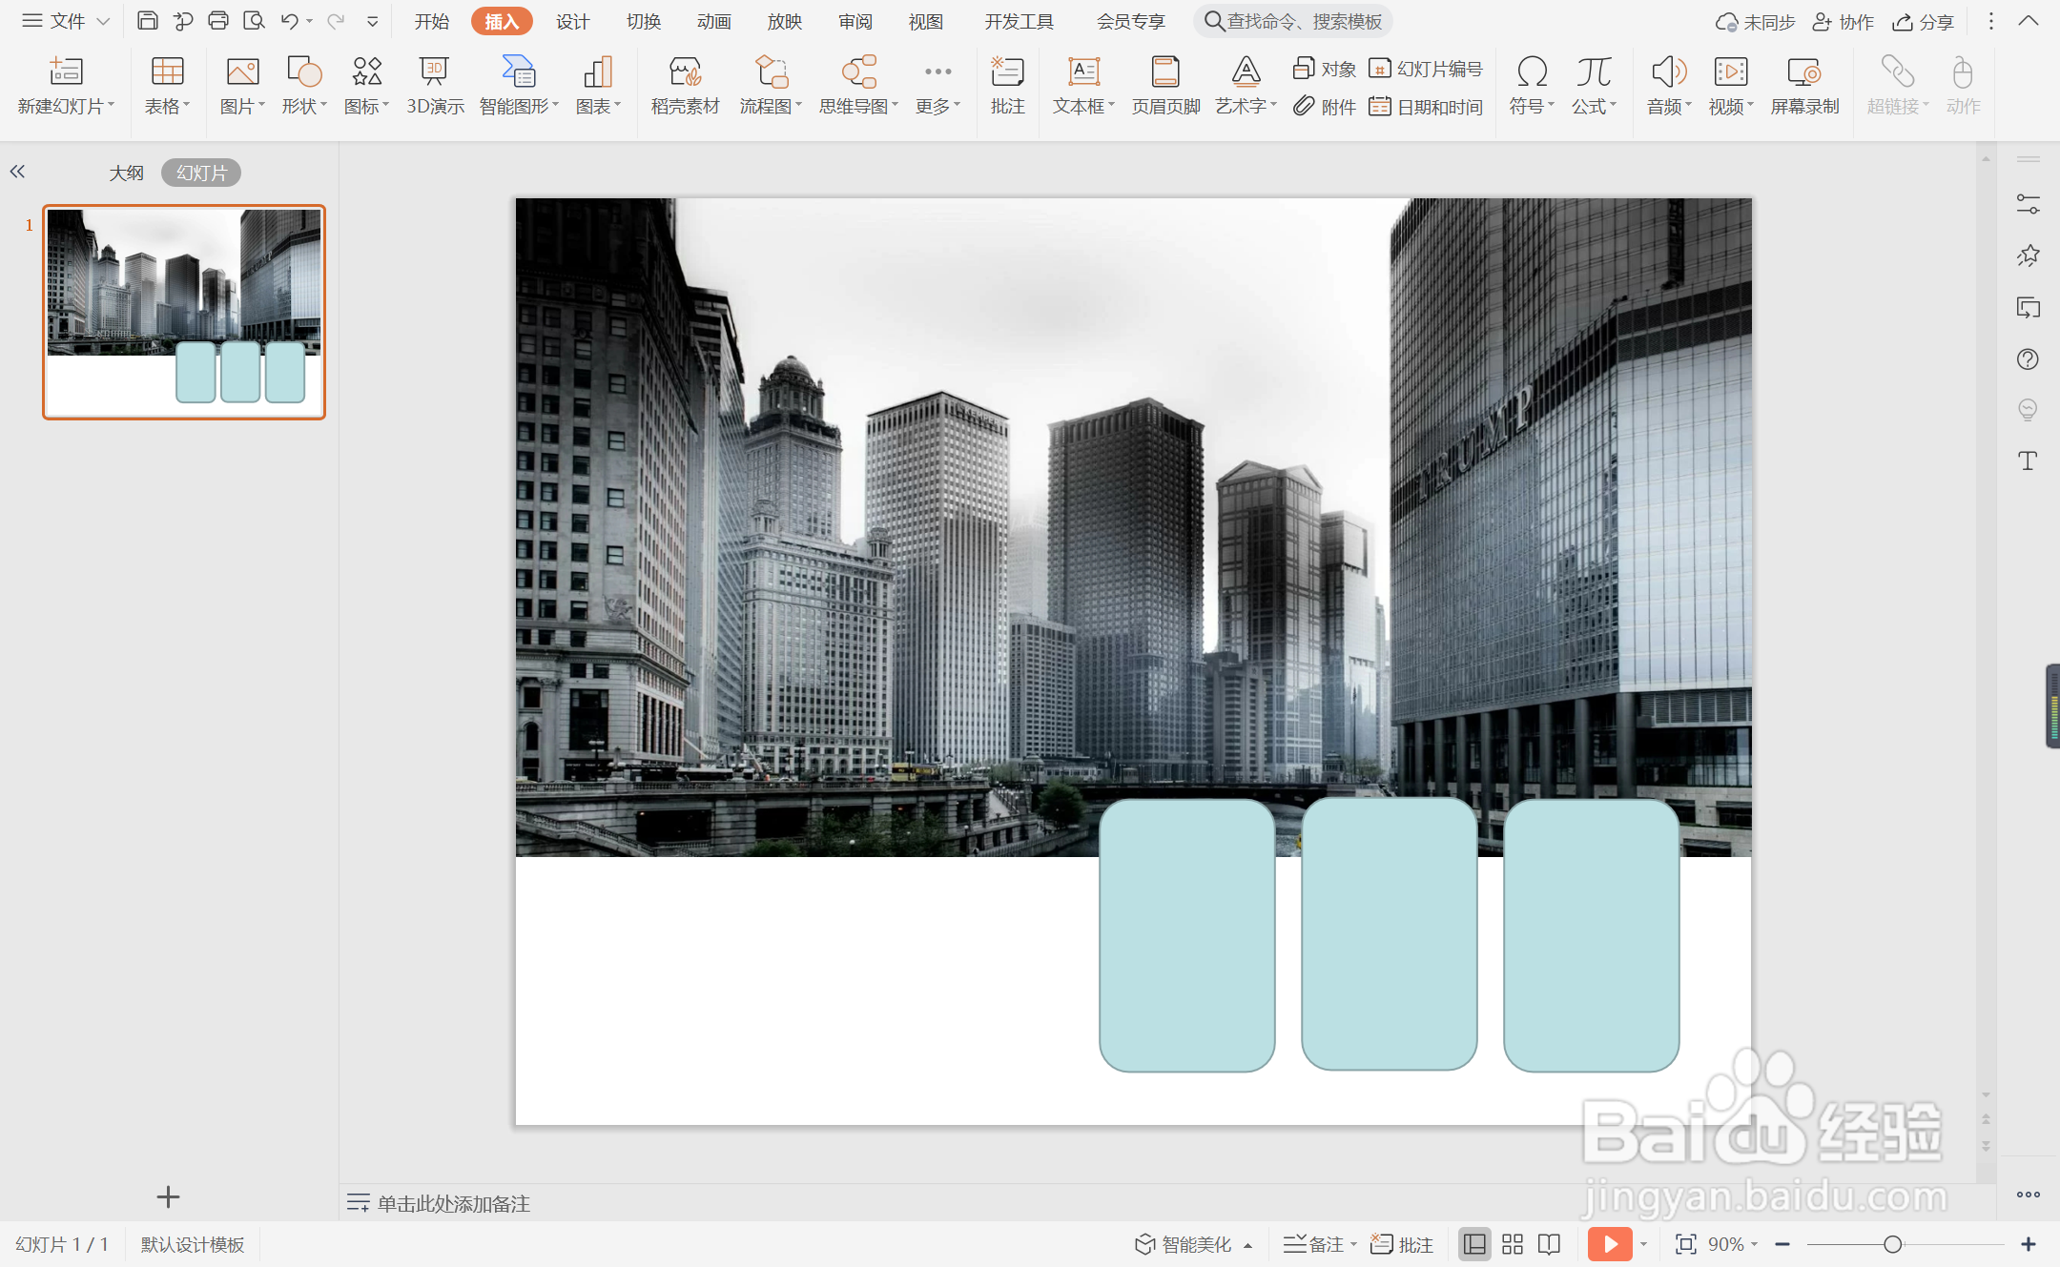Collapse the ribbon with the up chevron
This screenshot has height=1267, width=2060.
[x=2029, y=21]
